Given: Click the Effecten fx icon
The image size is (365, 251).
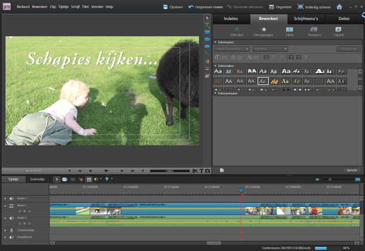Looking at the screenshot, I should (x=237, y=29).
